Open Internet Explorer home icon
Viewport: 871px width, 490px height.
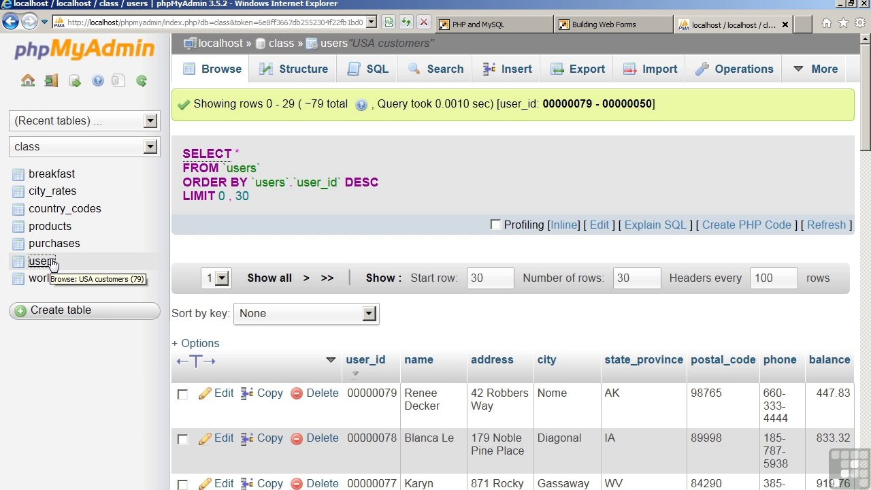[826, 23]
